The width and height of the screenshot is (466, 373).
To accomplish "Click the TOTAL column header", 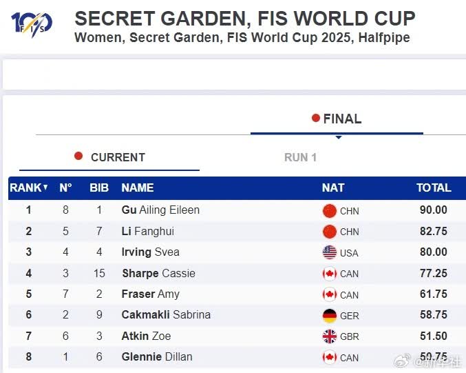I will click(x=434, y=188).
